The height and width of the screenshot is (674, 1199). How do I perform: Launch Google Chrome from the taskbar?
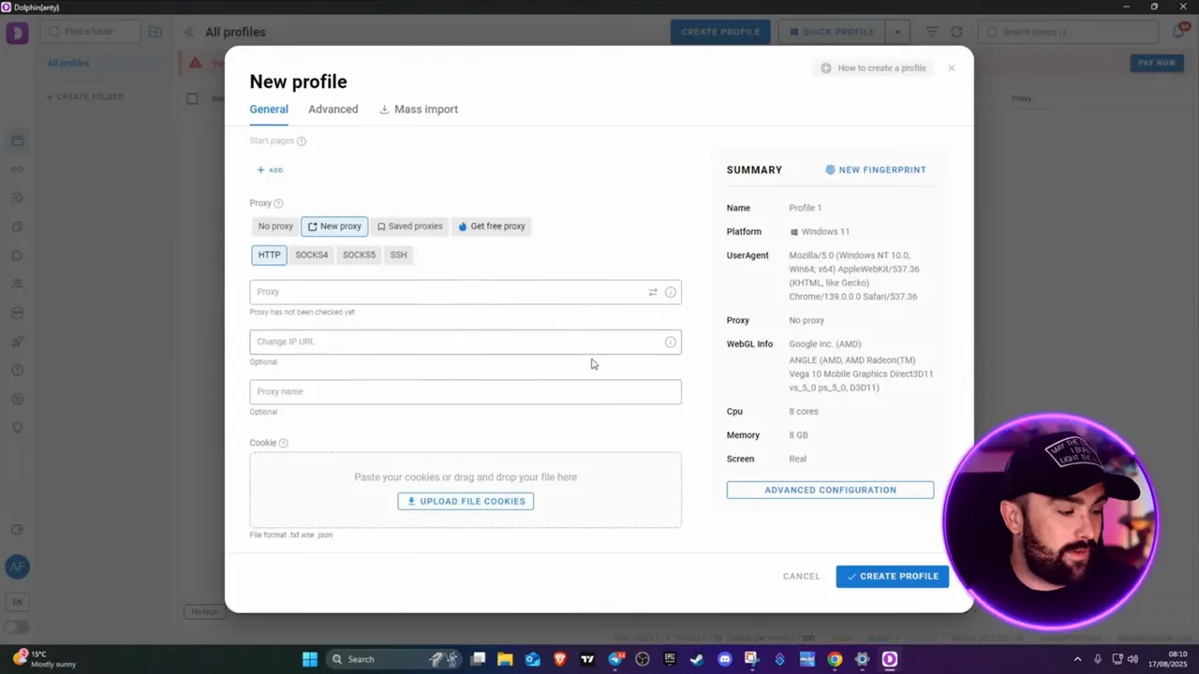point(834,659)
